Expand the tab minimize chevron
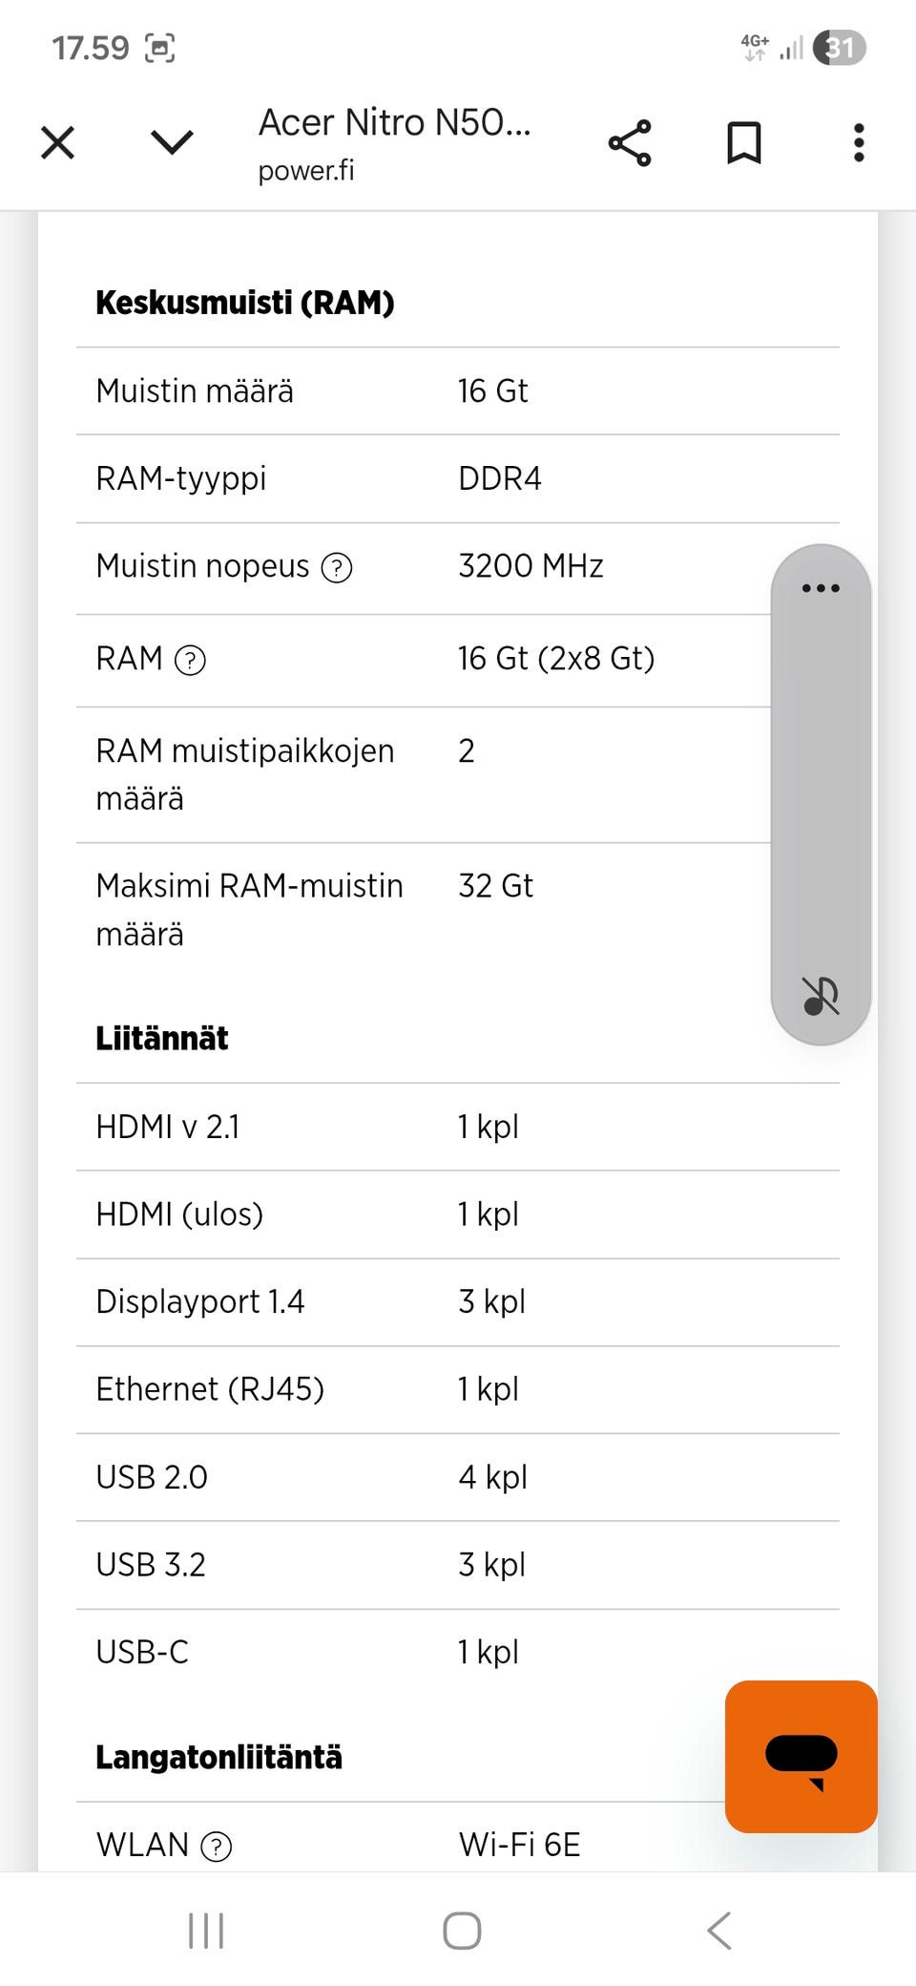Image resolution: width=916 pixels, height=1986 pixels. [172, 143]
